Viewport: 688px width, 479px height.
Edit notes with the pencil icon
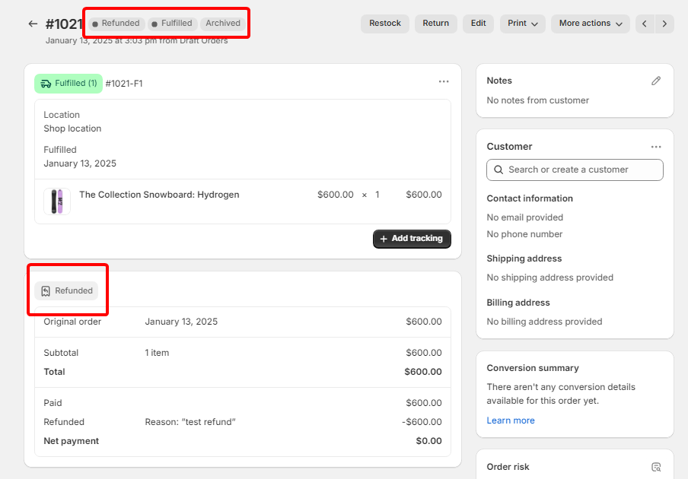(656, 81)
